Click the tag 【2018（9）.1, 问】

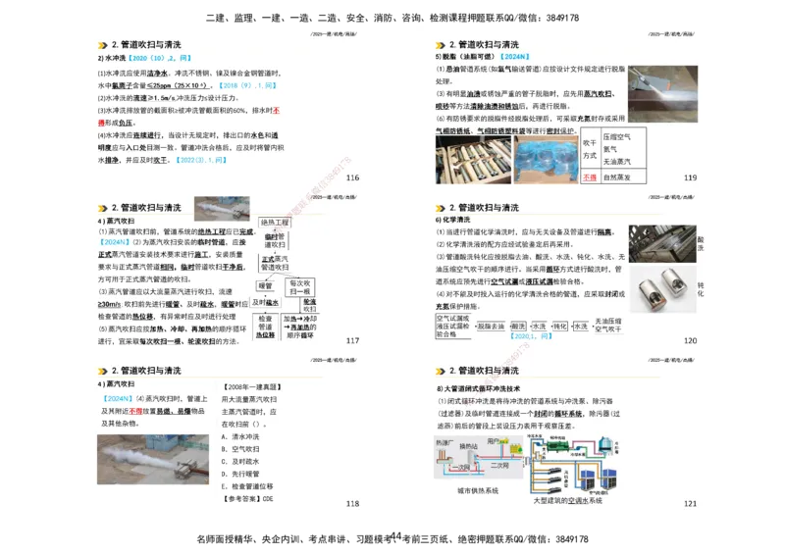[x=247, y=85]
